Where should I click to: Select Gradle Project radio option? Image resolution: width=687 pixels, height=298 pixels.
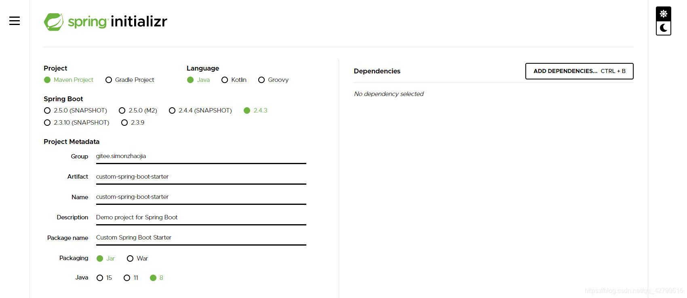click(x=130, y=80)
